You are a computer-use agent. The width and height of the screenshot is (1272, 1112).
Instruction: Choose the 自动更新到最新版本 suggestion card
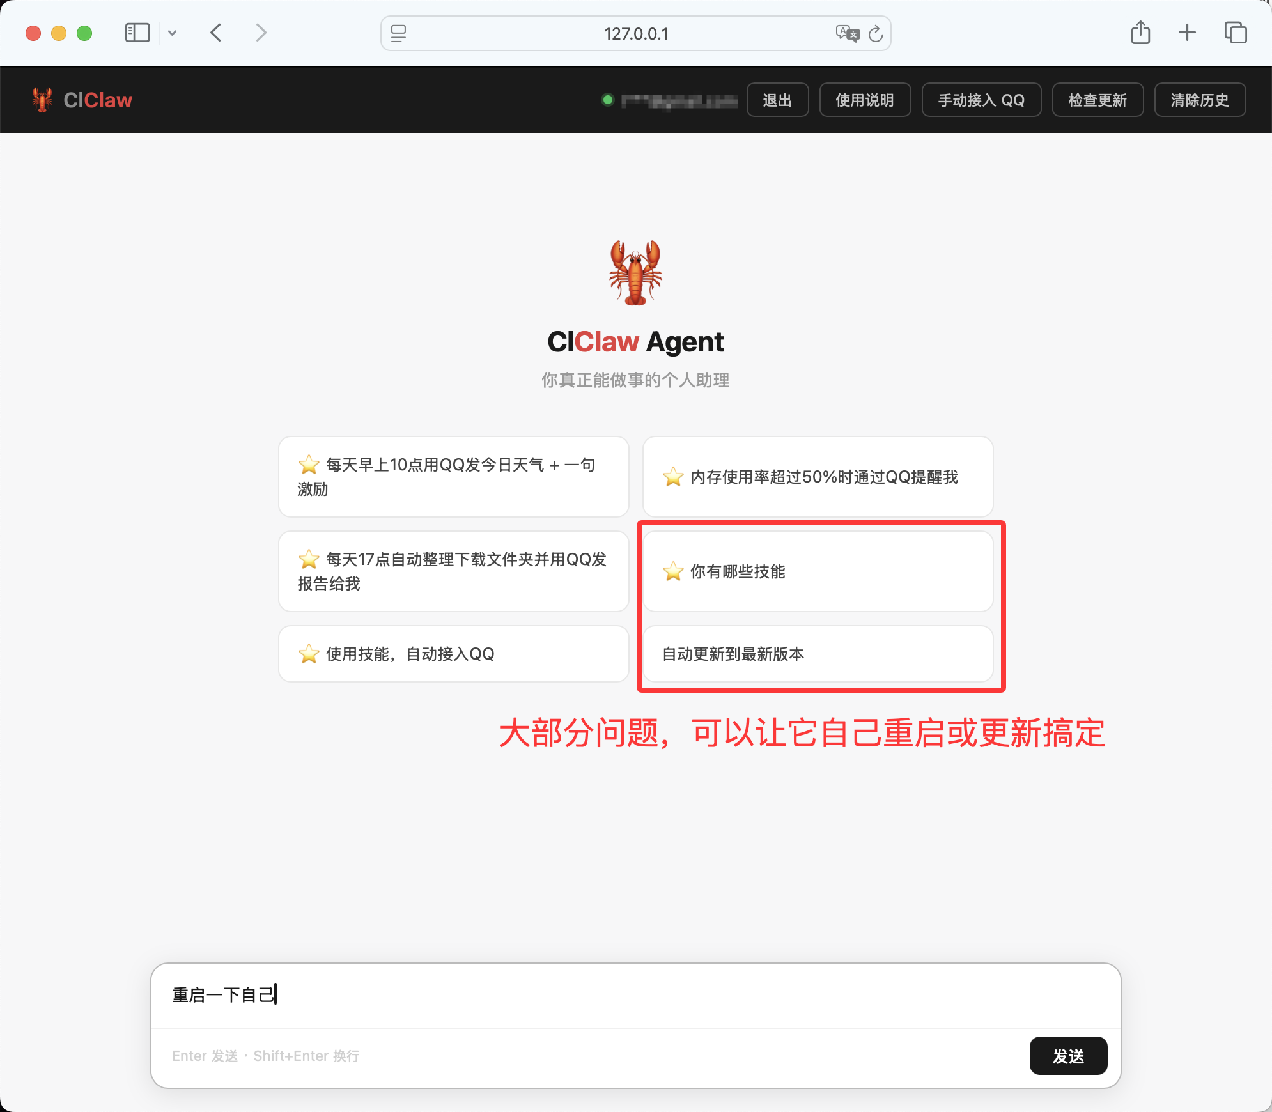pos(818,654)
